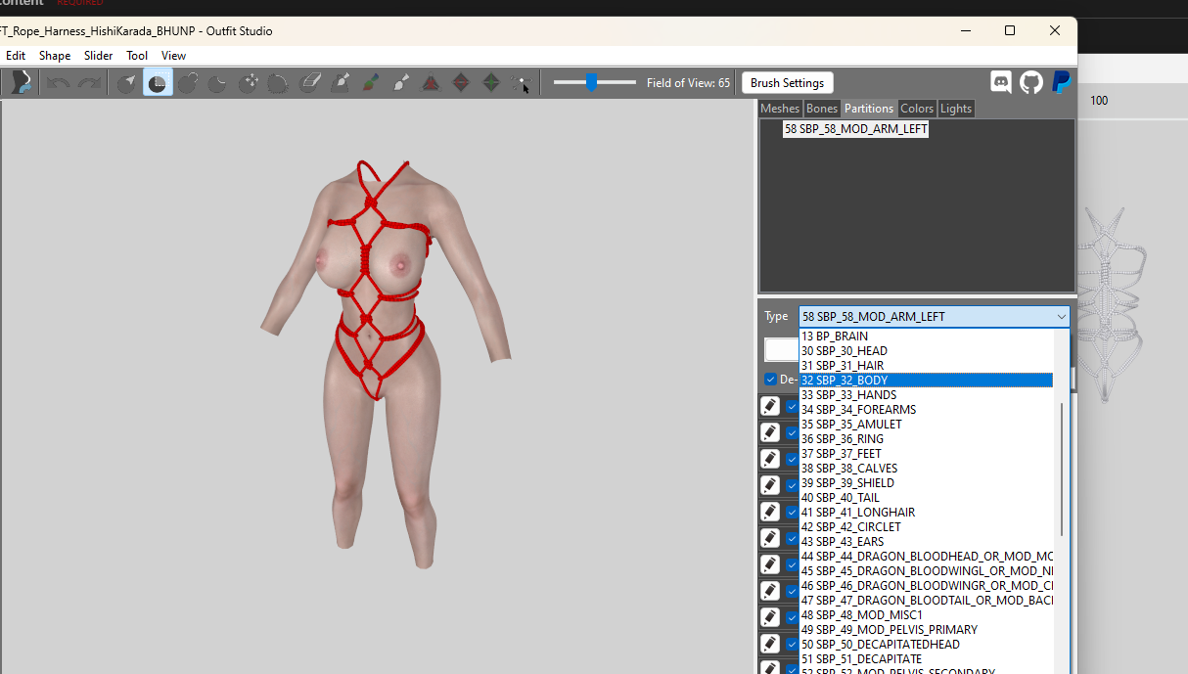Click the redo arrow in the toolbar
This screenshot has width=1188, height=674.
[89, 83]
